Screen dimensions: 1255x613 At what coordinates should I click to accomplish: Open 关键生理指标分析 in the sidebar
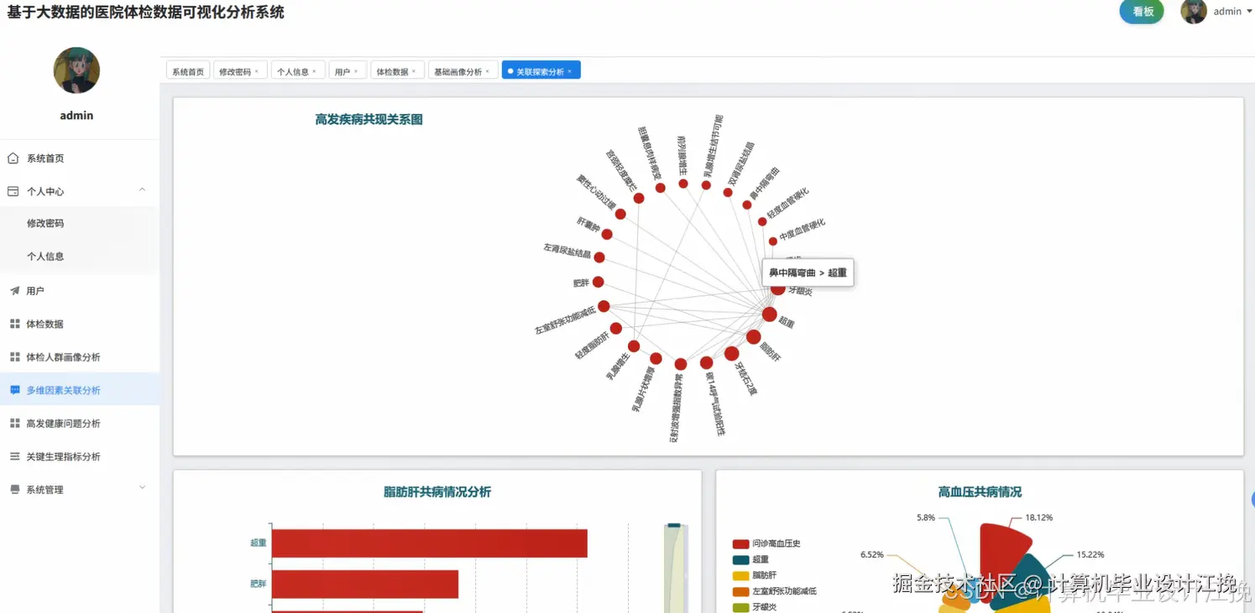click(x=79, y=456)
